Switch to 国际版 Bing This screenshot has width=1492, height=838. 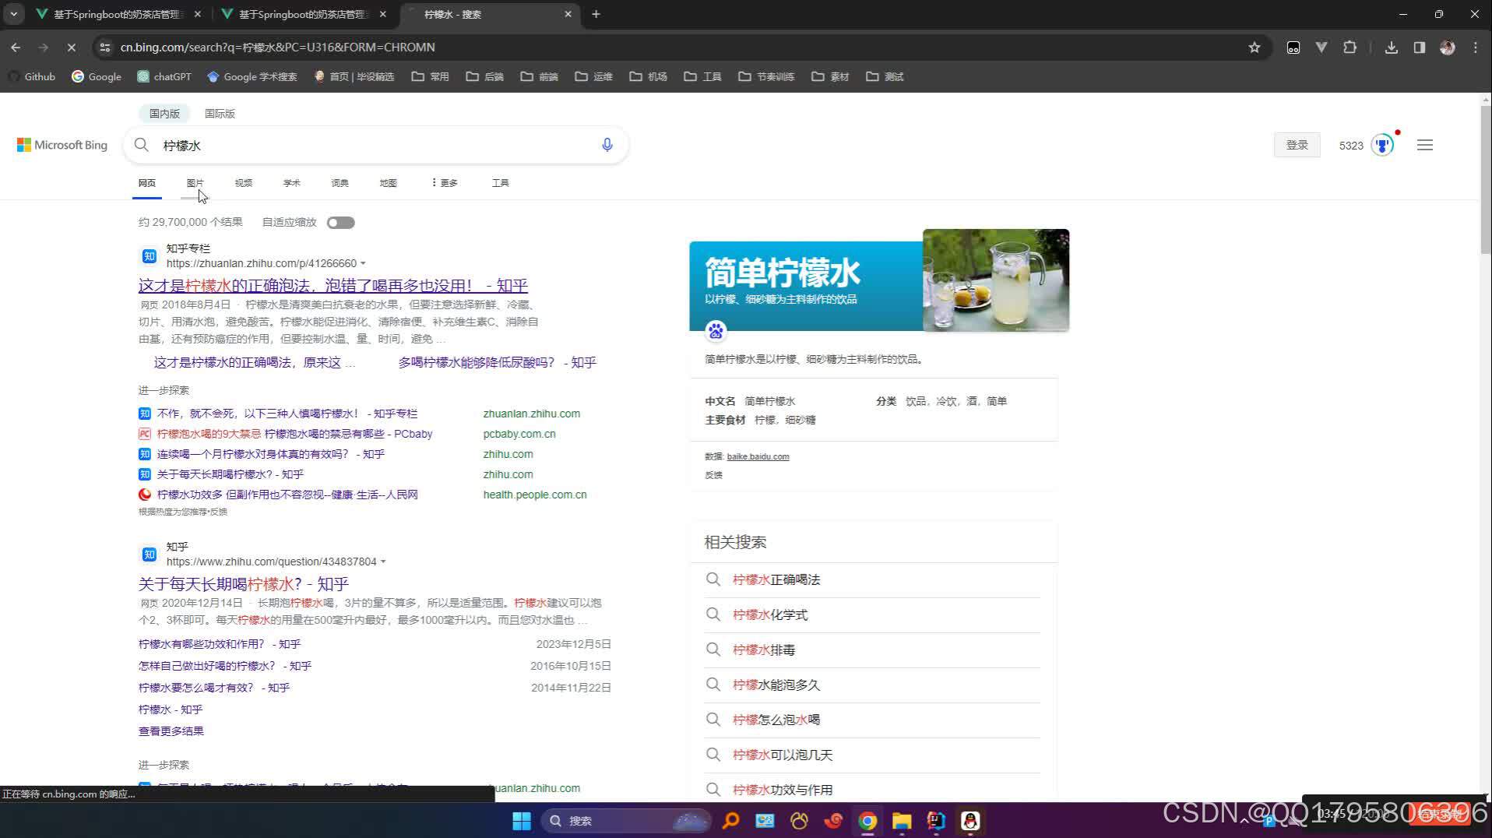point(220,113)
